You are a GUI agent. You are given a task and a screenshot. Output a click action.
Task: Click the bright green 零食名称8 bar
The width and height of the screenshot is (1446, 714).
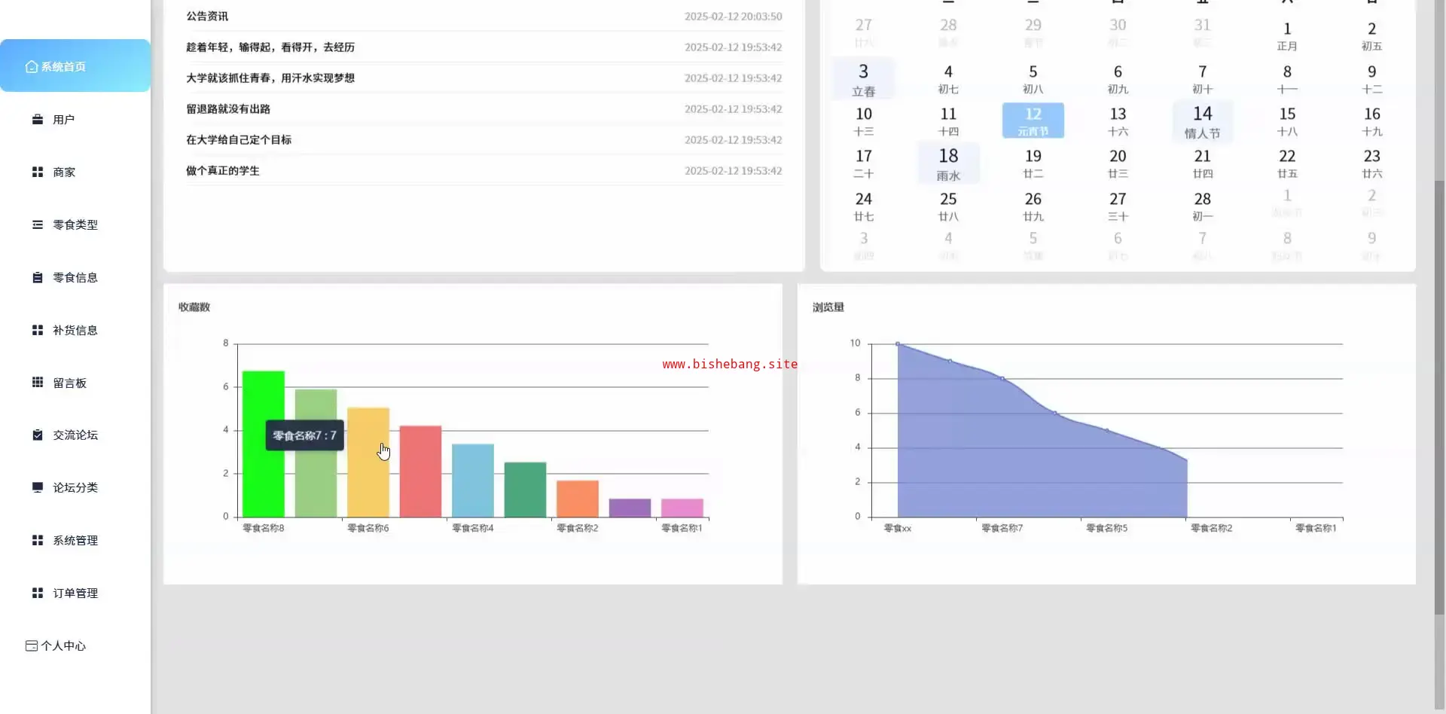point(264,444)
